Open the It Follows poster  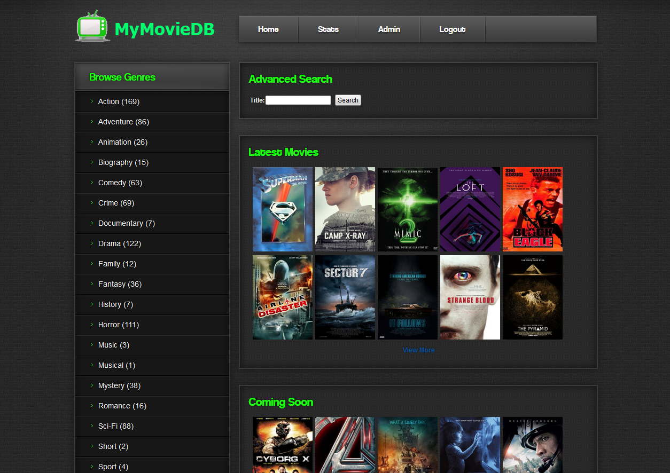click(407, 297)
